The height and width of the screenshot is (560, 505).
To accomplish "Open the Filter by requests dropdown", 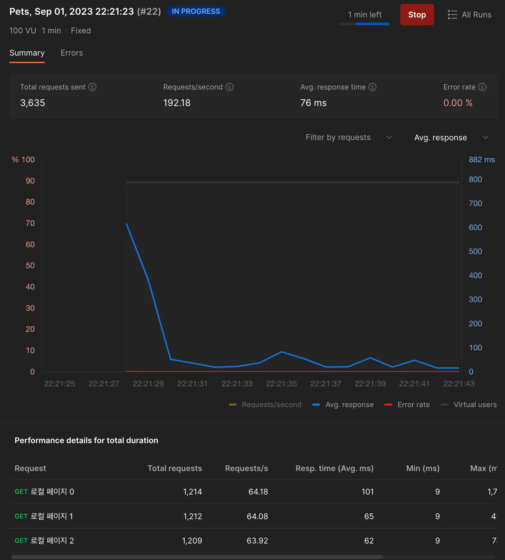I will pos(349,137).
